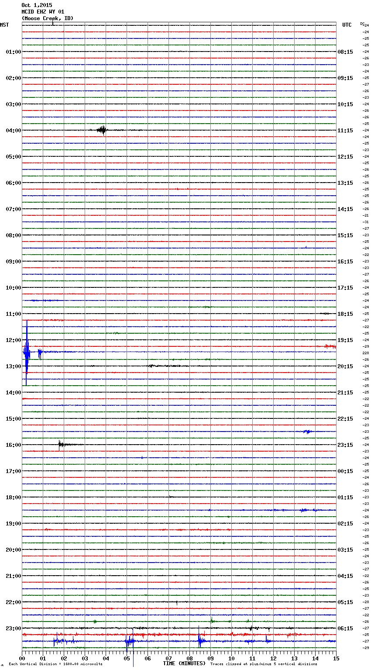Click minute 03 on the bottom time axis
Viewport: 371px width, 670px height.
point(85,658)
